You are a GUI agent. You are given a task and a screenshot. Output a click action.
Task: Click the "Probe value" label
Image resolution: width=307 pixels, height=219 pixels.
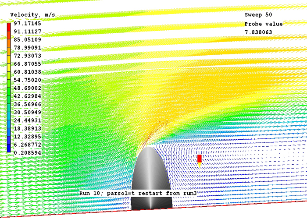click(264, 24)
